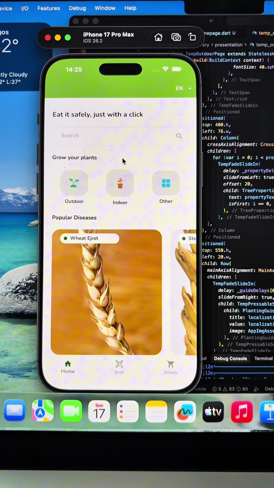
Task: Tap the Wheat Ejrot label chip
Action: pyautogui.click(x=90, y=238)
